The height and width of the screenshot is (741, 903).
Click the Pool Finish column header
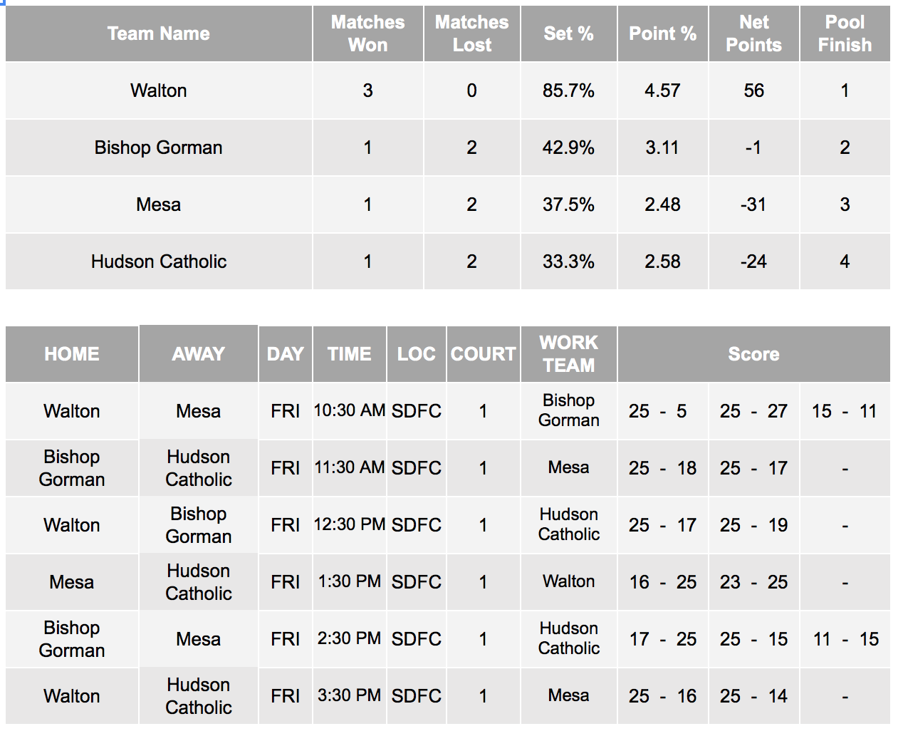tap(845, 33)
